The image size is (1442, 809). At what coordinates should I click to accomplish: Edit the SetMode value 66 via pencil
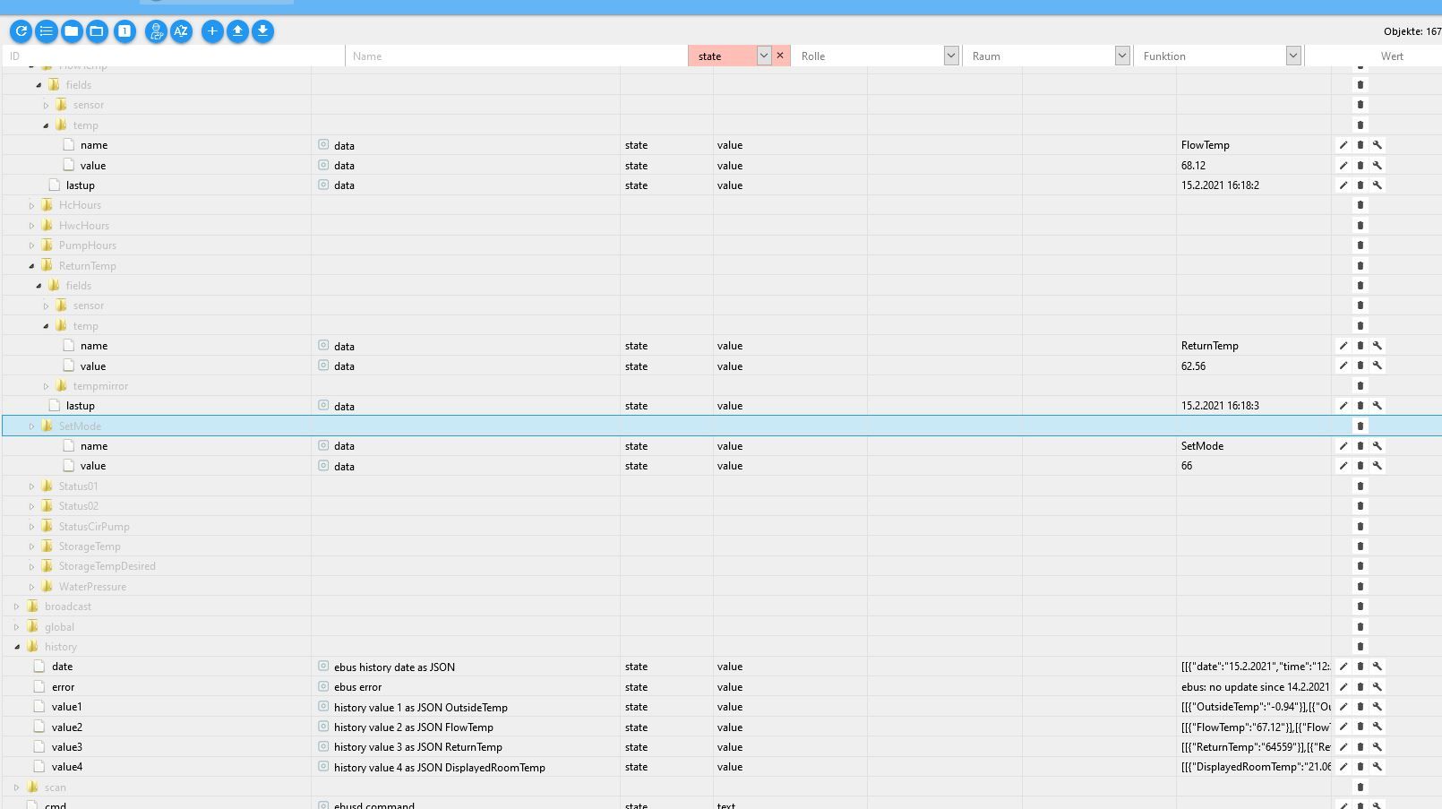1343,466
